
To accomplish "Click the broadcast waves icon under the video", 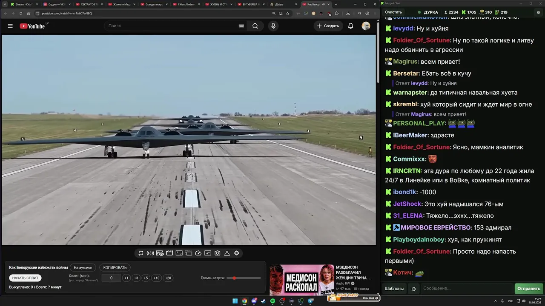I will (x=150, y=253).
